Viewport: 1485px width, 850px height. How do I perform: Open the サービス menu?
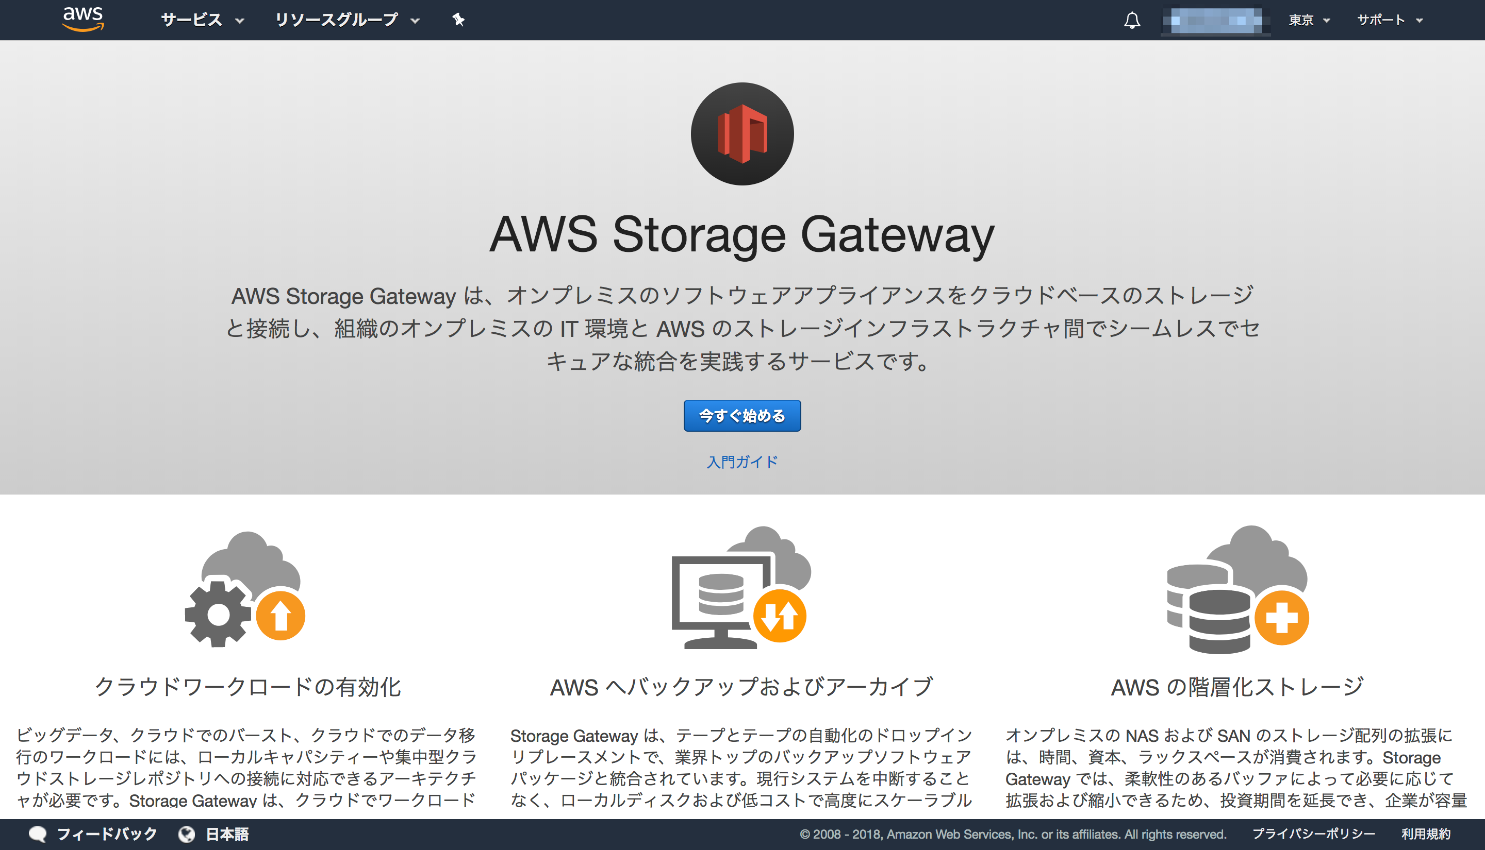coord(202,19)
